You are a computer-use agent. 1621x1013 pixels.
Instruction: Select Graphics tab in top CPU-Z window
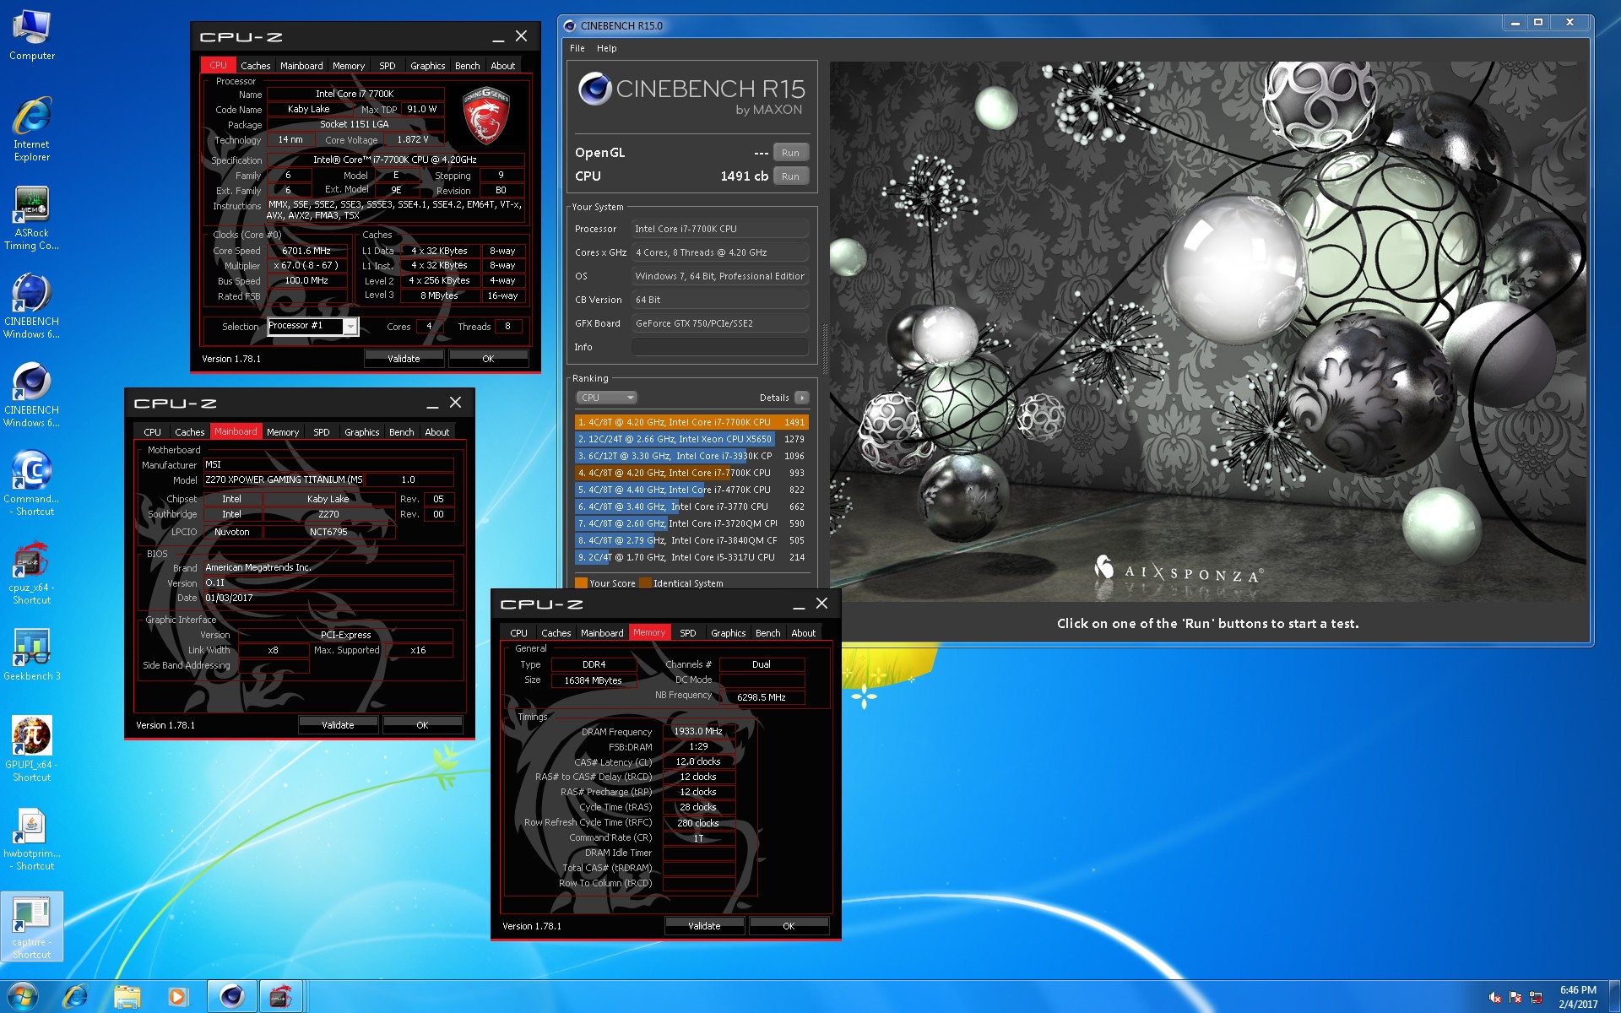427,66
